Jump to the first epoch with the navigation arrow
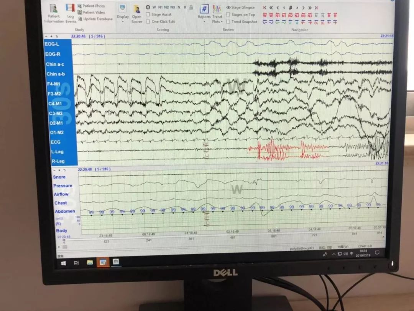This screenshot has width=414, height=311. 265,7
